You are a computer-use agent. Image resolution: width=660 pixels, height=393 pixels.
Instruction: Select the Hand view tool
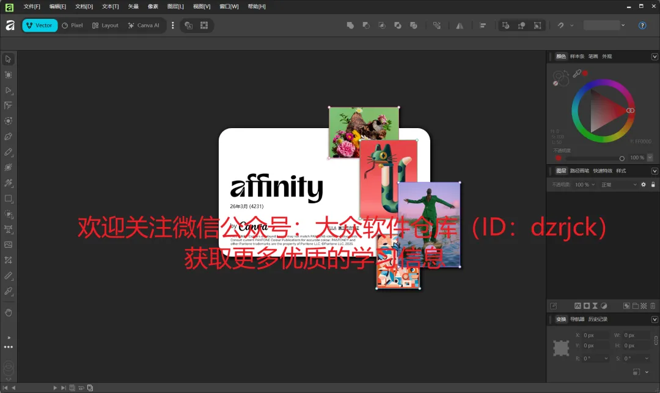8,312
